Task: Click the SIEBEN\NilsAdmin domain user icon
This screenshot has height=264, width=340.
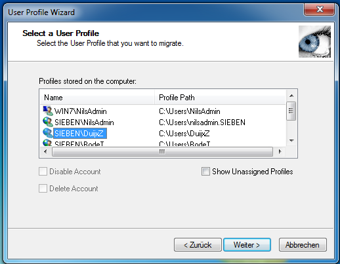Action: [48, 122]
